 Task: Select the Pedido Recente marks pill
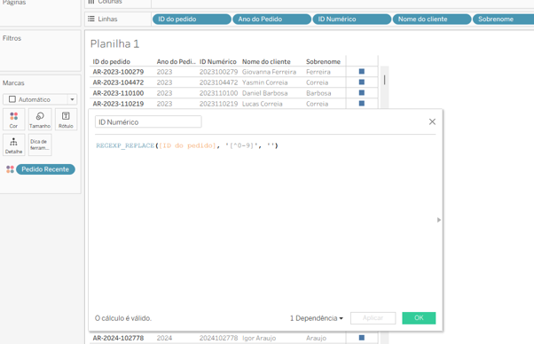[x=45, y=169]
